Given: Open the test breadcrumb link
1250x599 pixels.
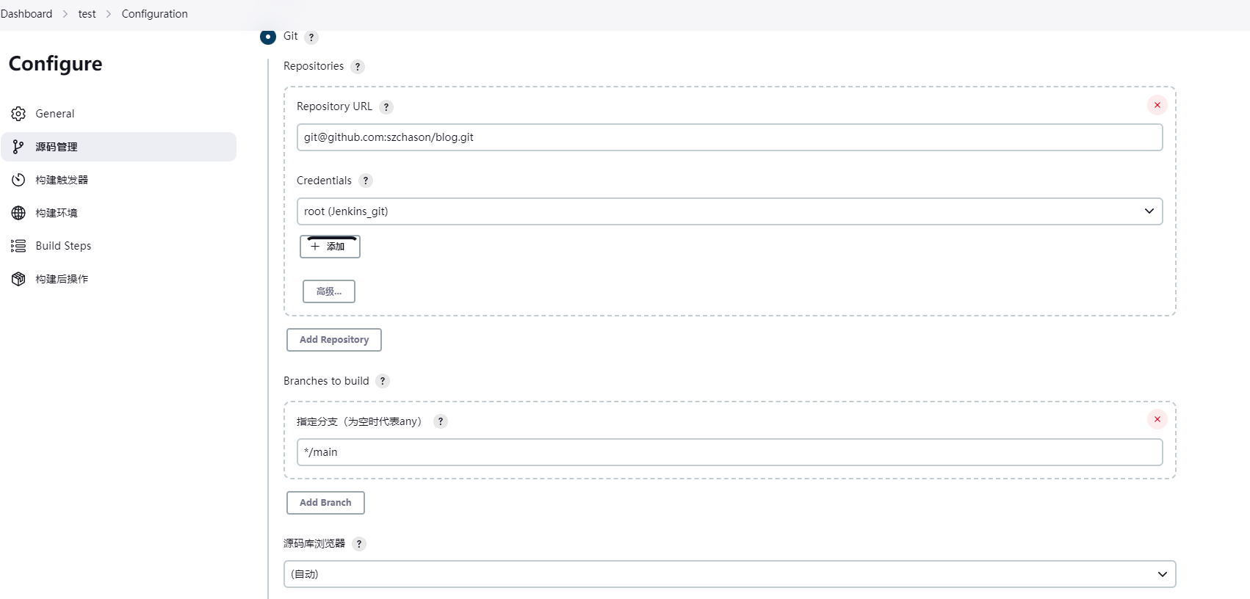Looking at the screenshot, I should point(87,14).
